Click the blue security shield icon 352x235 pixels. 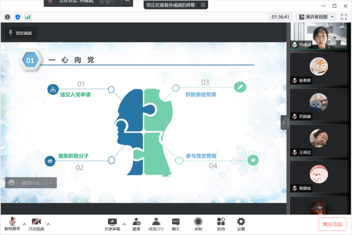coord(17,17)
